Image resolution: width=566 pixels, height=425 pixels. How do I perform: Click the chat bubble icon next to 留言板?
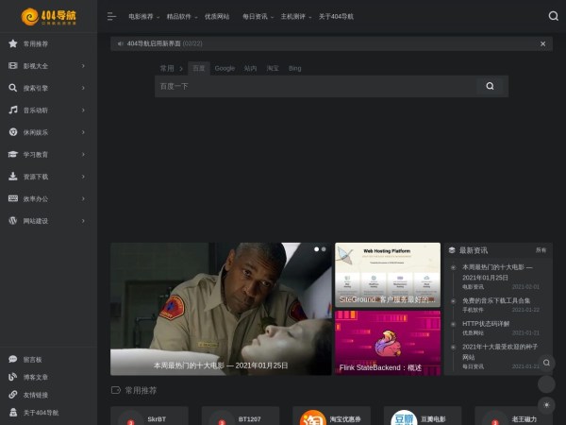click(13, 359)
